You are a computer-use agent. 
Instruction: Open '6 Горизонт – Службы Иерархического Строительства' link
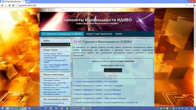point(105,102)
